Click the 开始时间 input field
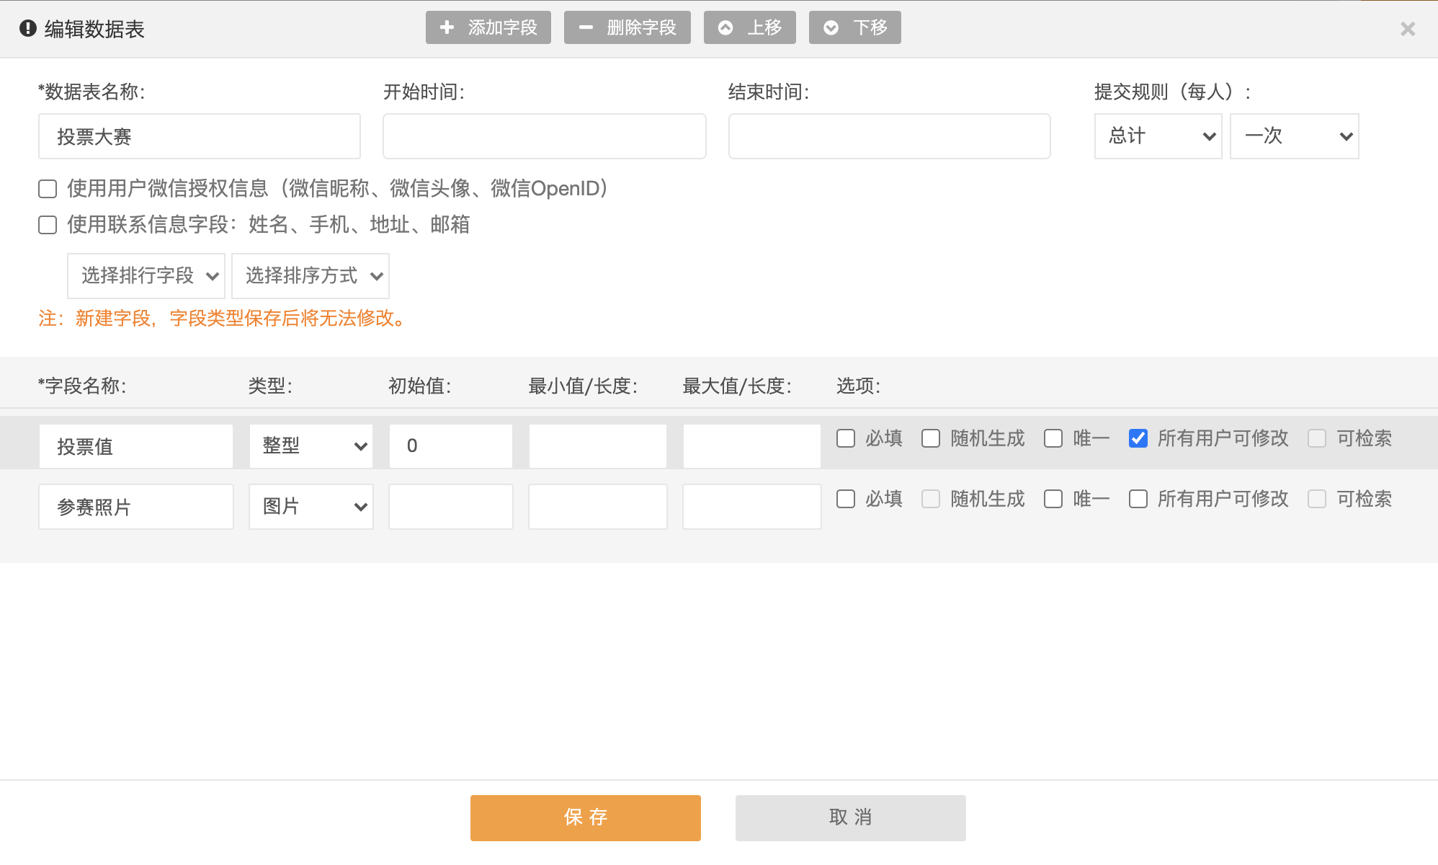The image size is (1438, 865). [x=544, y=136]
